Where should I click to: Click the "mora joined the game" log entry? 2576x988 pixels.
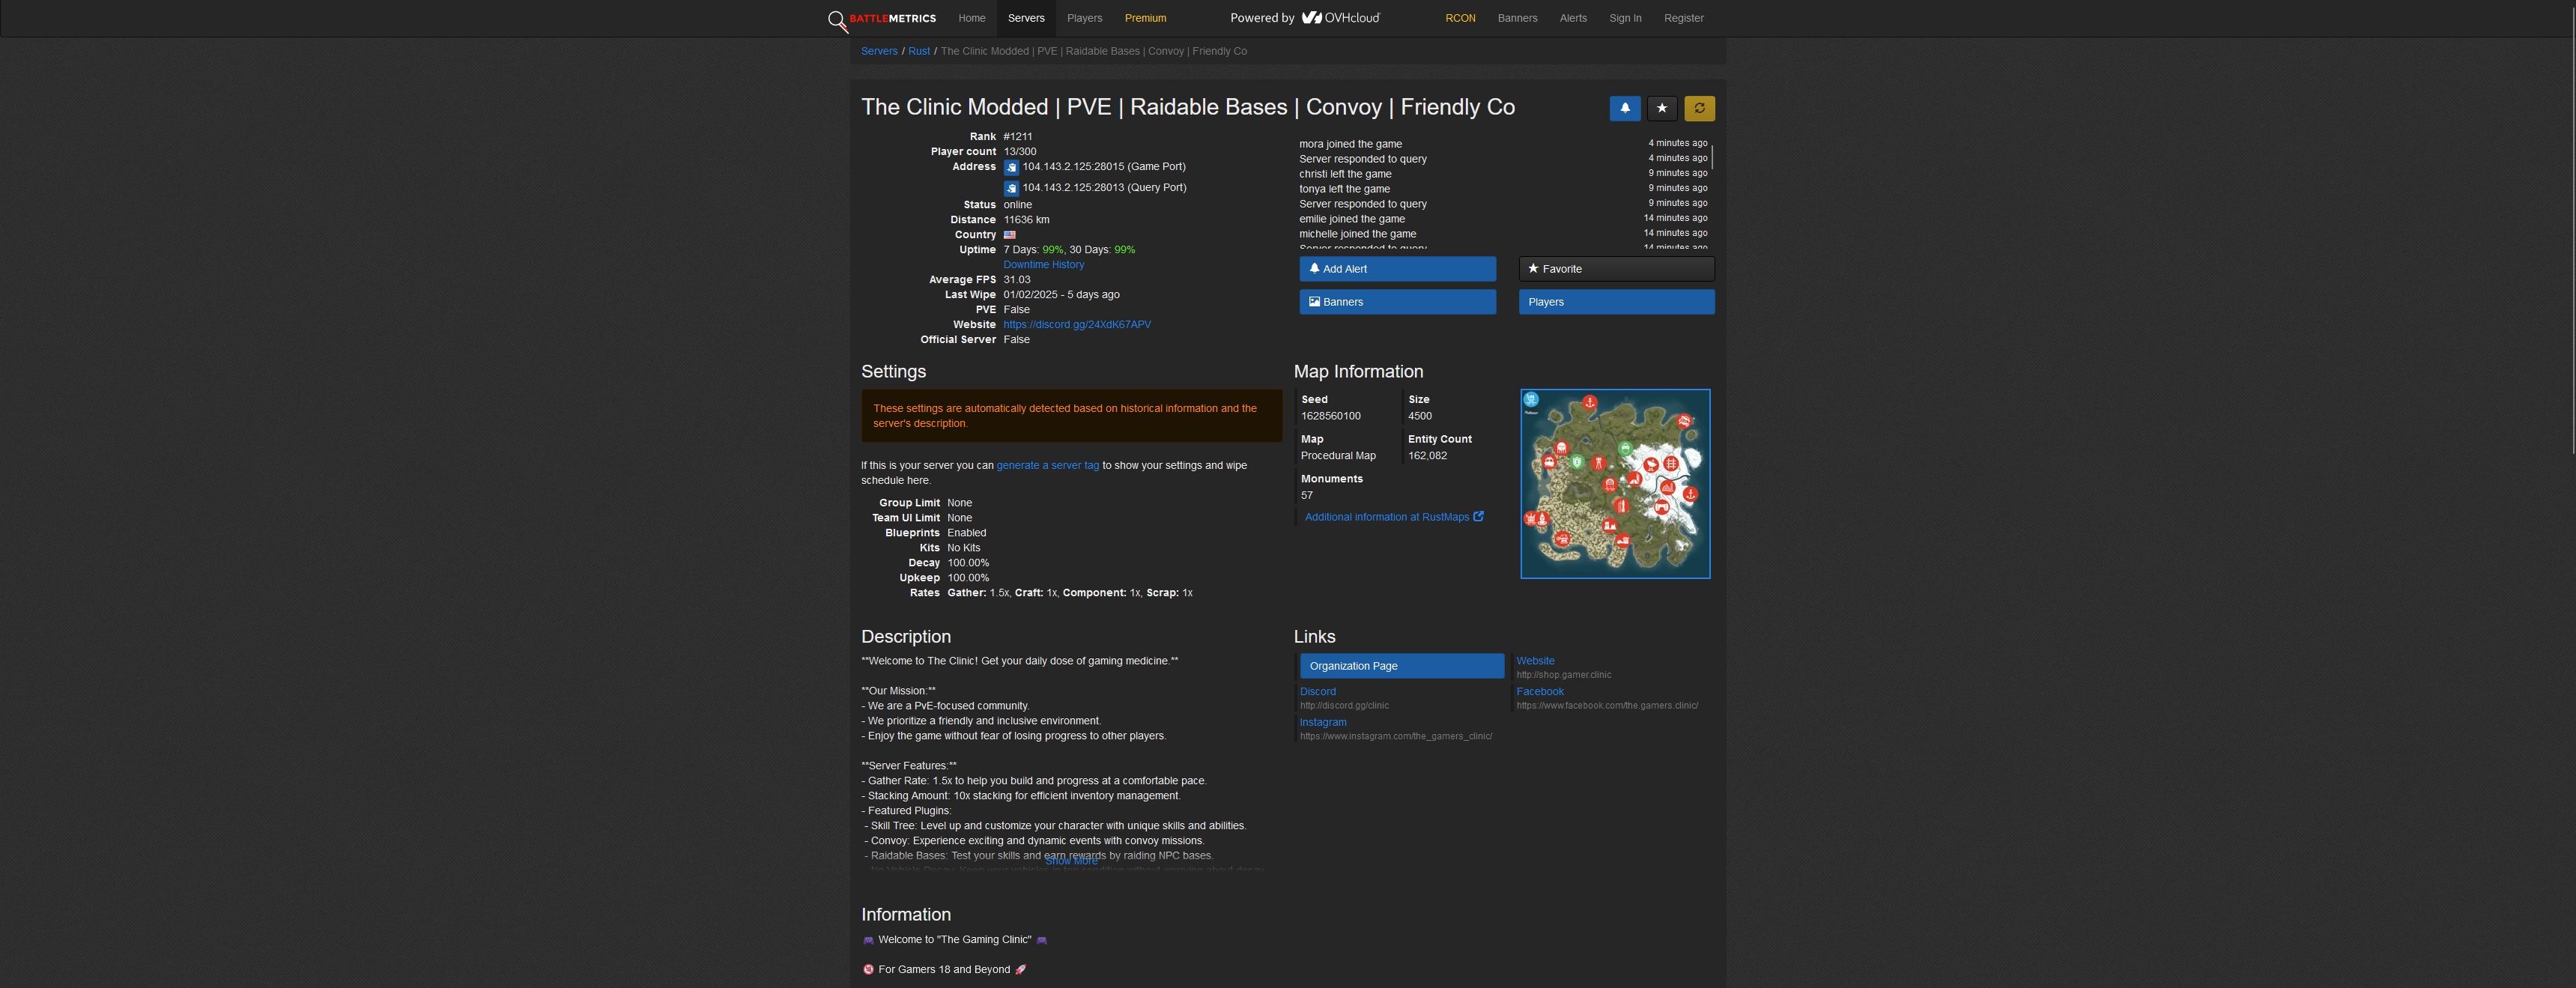[1350, 144]
